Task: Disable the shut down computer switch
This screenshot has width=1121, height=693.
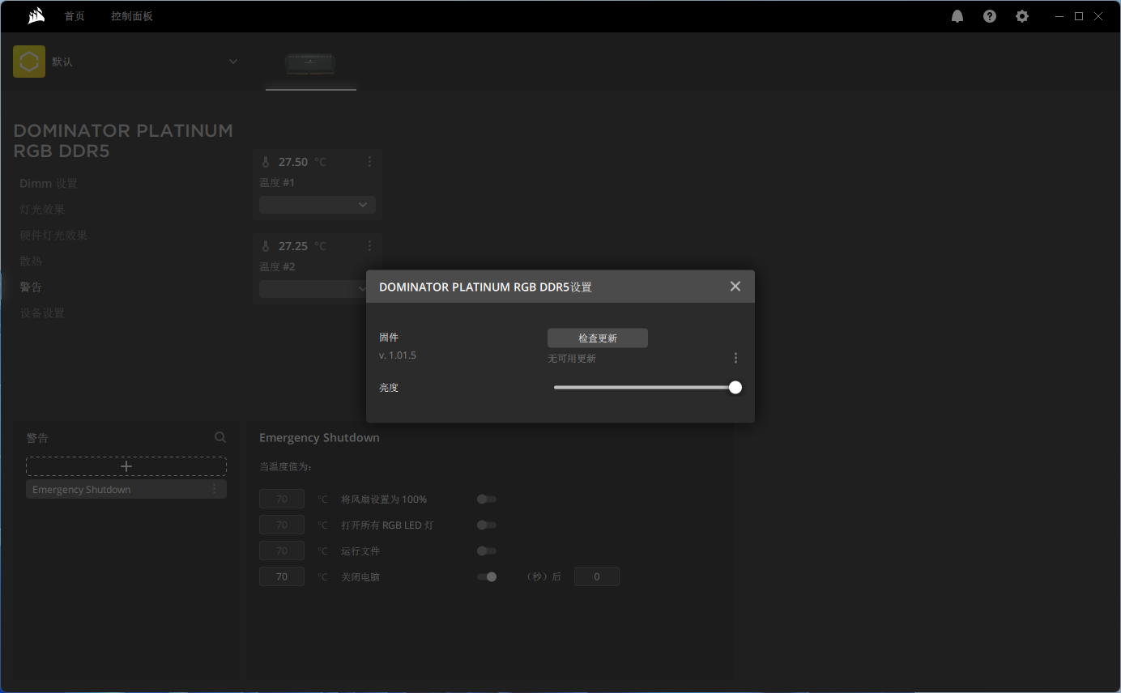Action: [x=486, y=577]
